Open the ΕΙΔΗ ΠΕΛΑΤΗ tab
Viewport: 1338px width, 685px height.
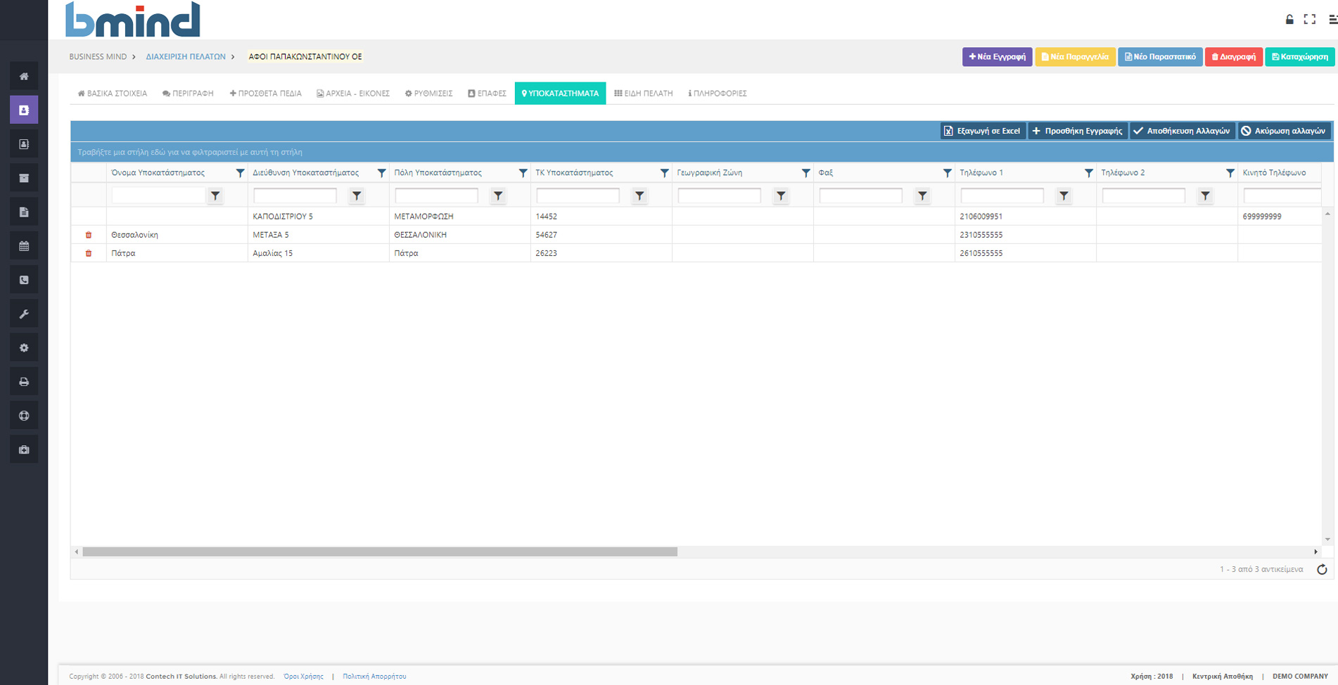pos(644,94)
